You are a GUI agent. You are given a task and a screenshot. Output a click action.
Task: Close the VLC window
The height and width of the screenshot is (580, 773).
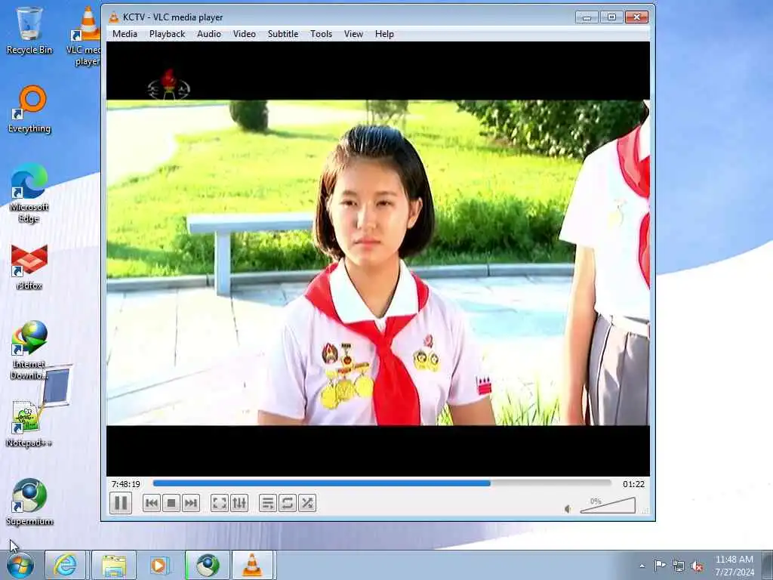click(636, 17)
